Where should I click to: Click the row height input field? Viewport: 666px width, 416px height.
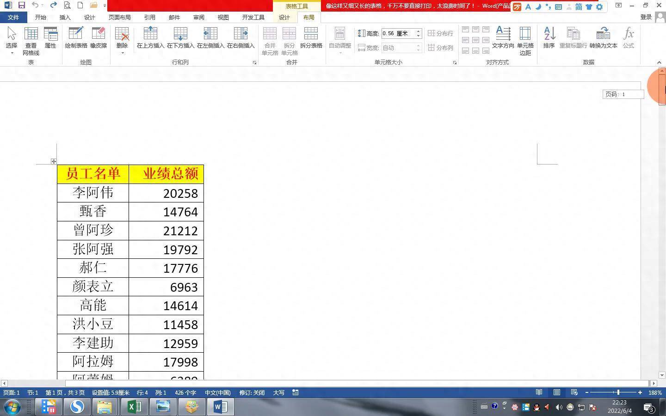click(398, 33)
